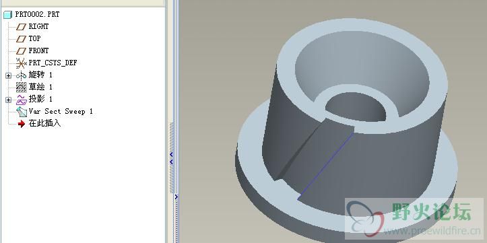Select PRT0002.PRT root tree item text
Screen dimensions: 487x243
coord(37,14)
